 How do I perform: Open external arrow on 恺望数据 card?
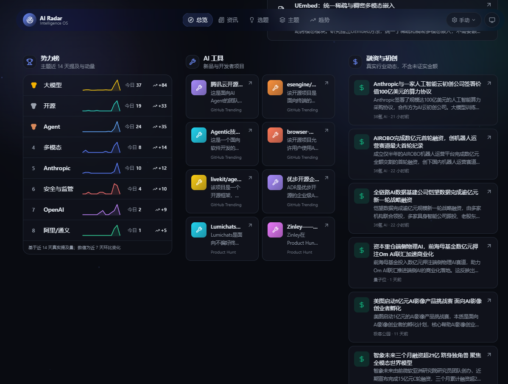click(x=489, y=192)
